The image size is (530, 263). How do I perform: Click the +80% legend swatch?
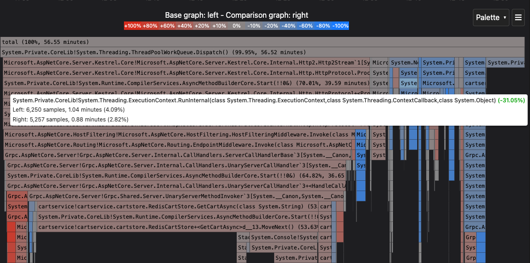coord(150,26)
